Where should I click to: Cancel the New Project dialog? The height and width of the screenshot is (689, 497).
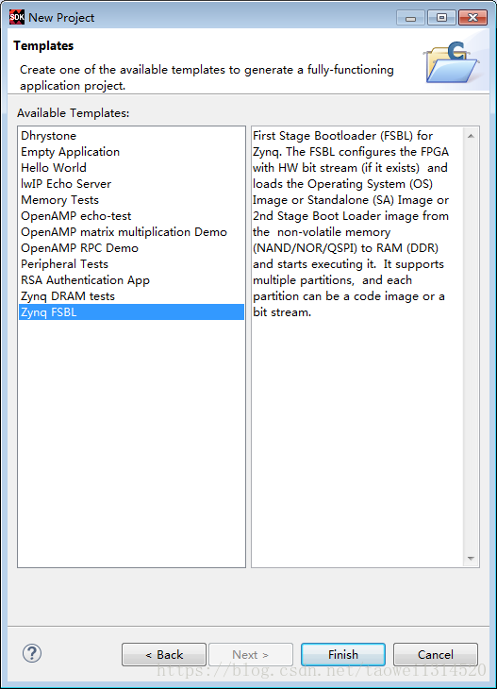pos(435,655)
